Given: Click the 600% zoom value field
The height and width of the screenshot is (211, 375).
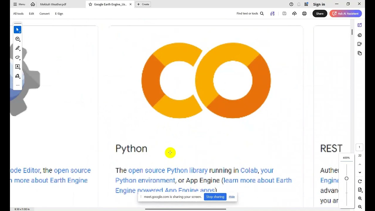Looking at the screenshot, I should point(346,158).
